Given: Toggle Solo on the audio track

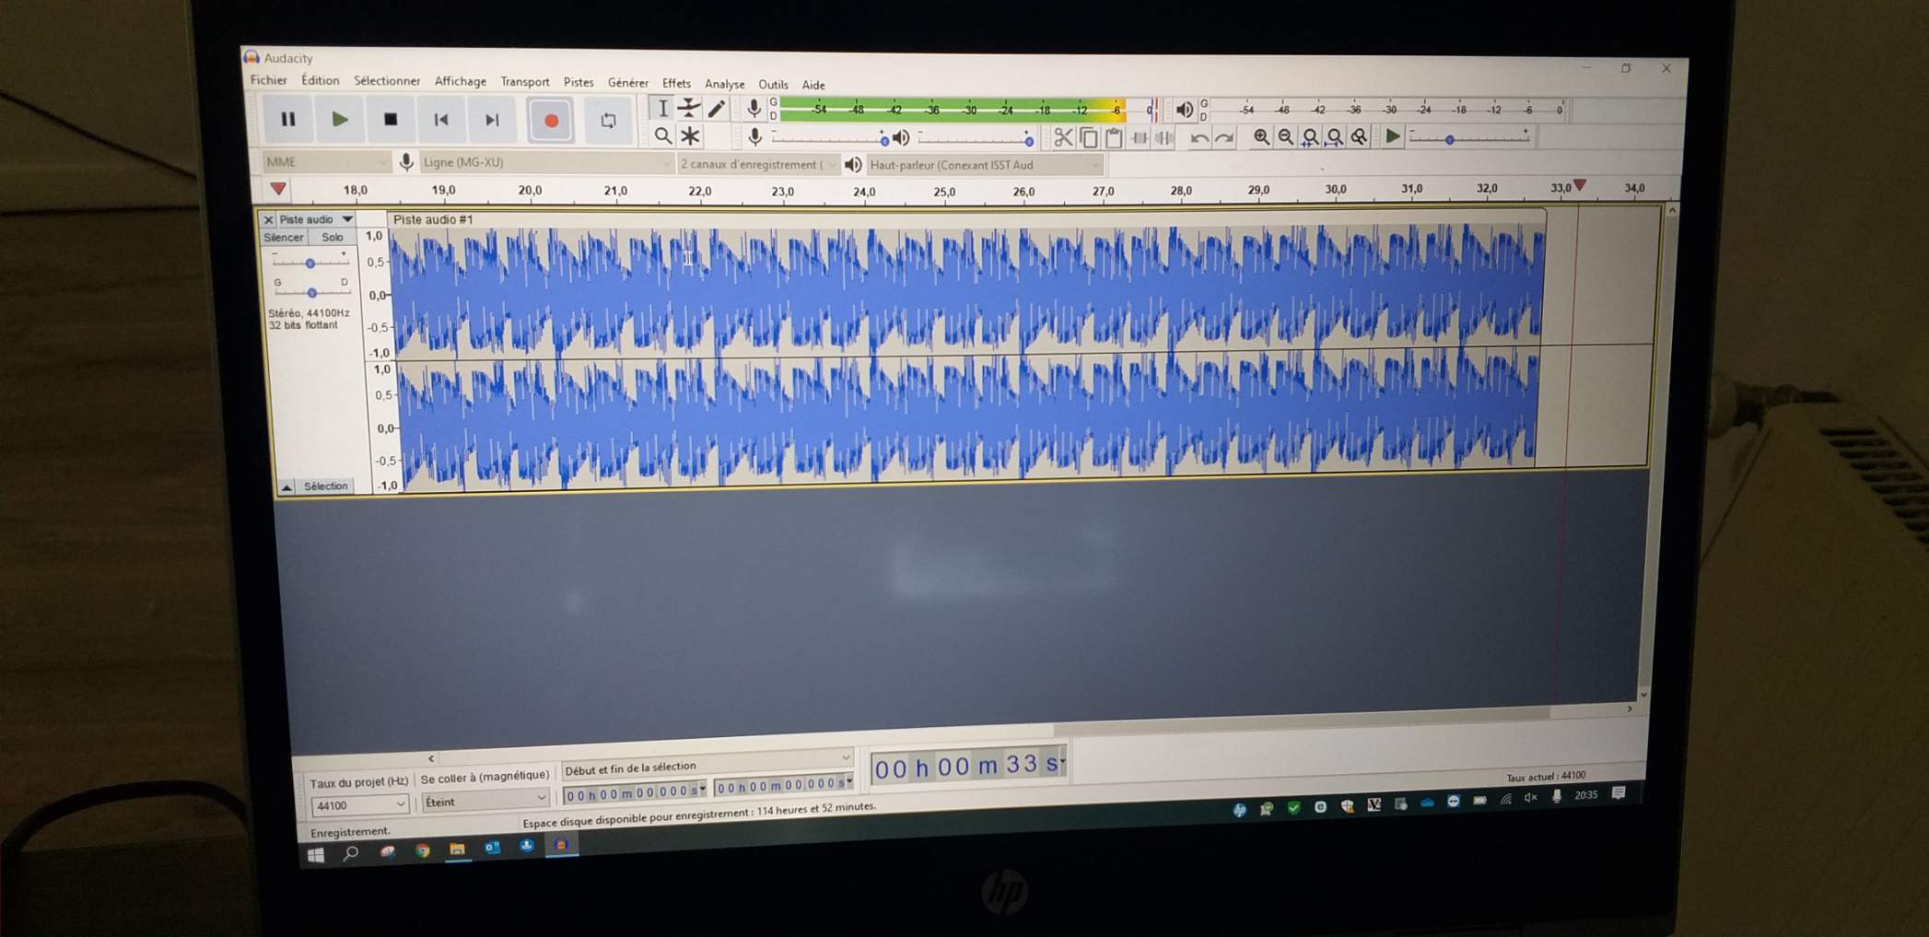Looking at the screenshot, I should pos(332,237).
